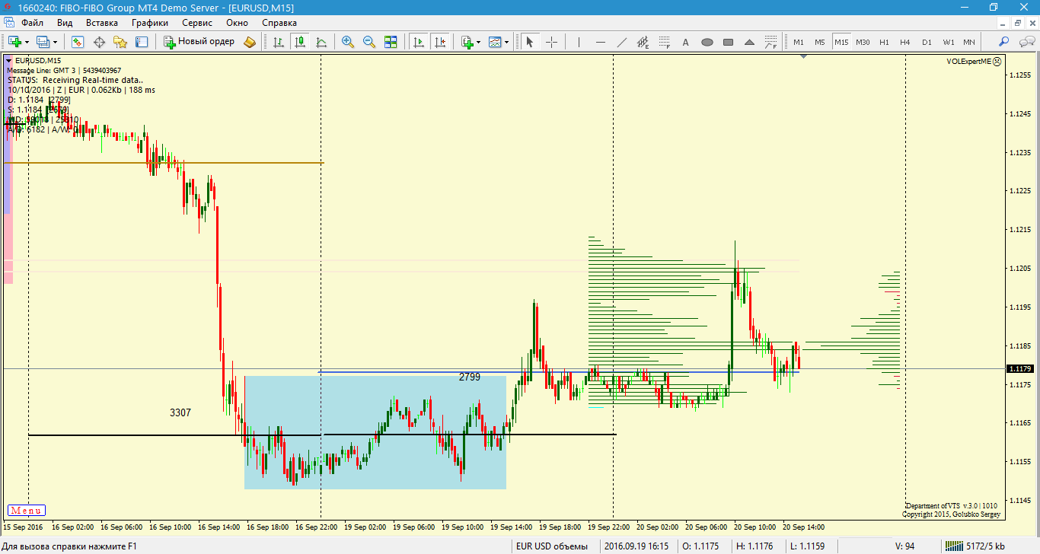Toggle the M15 timeframe button
Screen dimensions: 1040x554
click(841, 42)
